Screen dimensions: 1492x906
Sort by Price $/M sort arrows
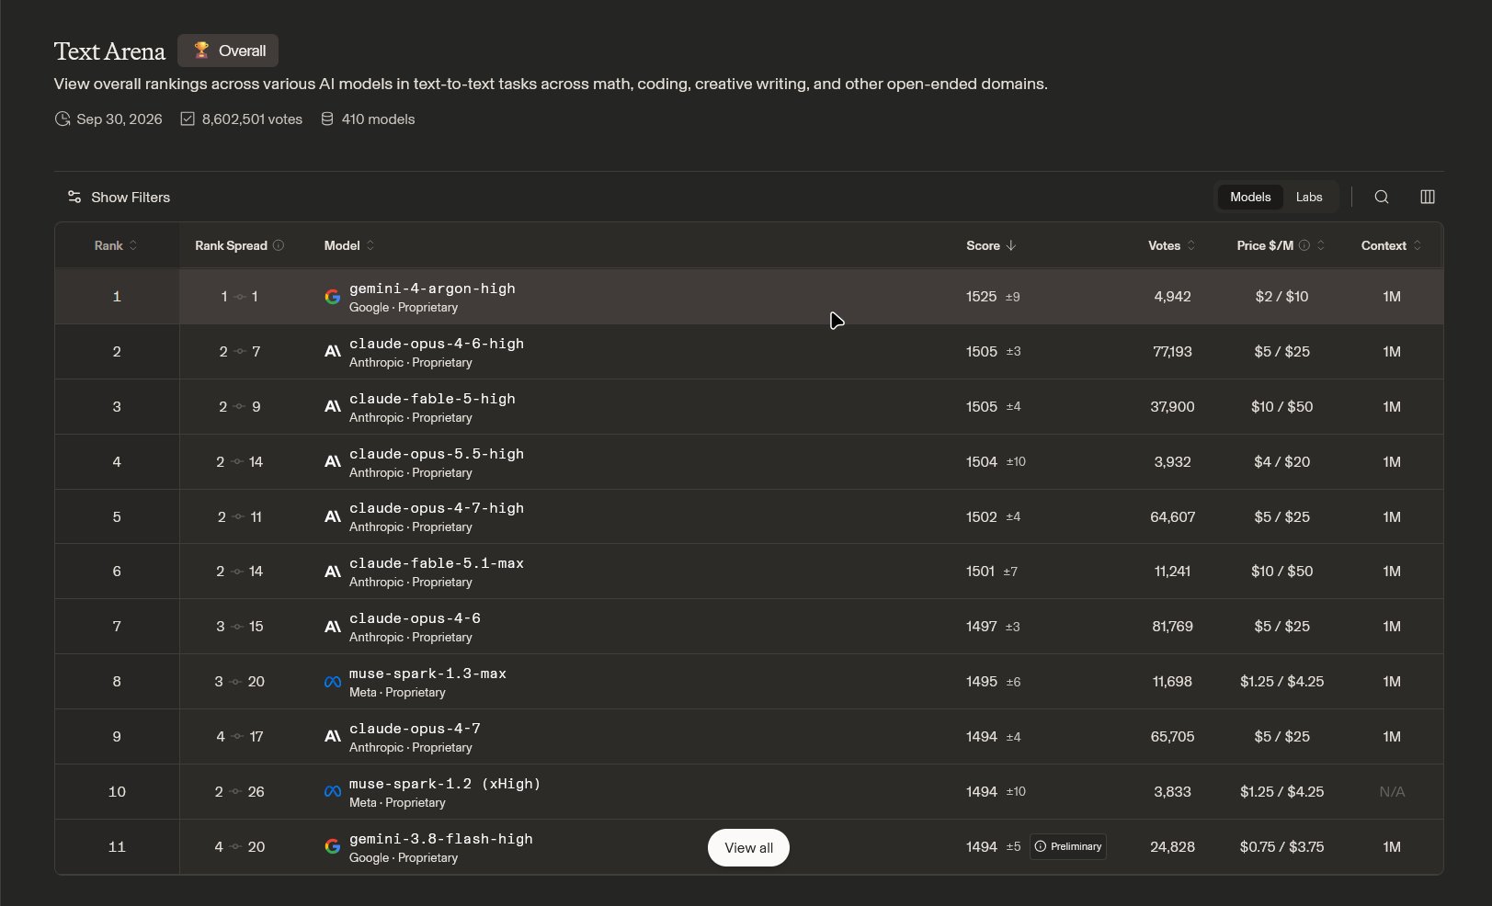click(x=1321, y=245)
